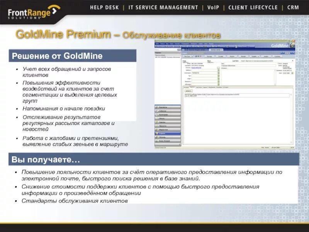Image resolution: width=309 pixels, height=232 pixels.
Task: Click the Добавить button in the notes tab
Action: click(x=188, y=91)
